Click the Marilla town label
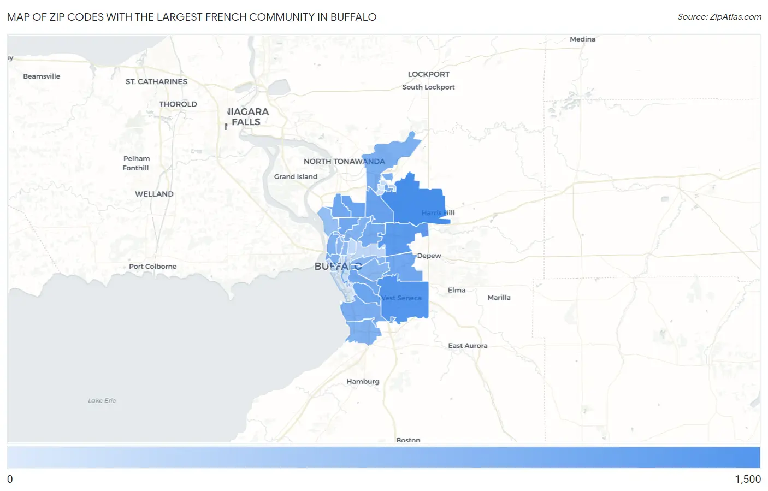768x491 pixels. (499, 298)
